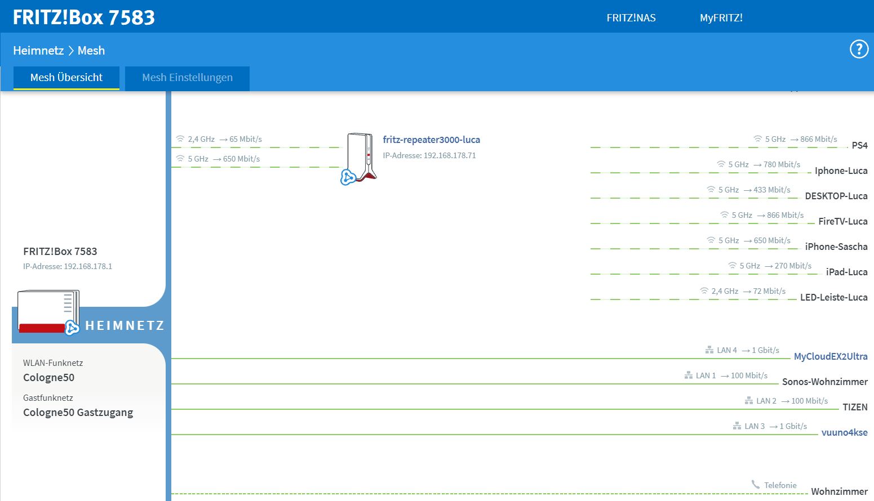The height and width of the screenshot is (501, 874).
Task: Click the LAN 3 network port icon
Action: click(x=737, y=426)
